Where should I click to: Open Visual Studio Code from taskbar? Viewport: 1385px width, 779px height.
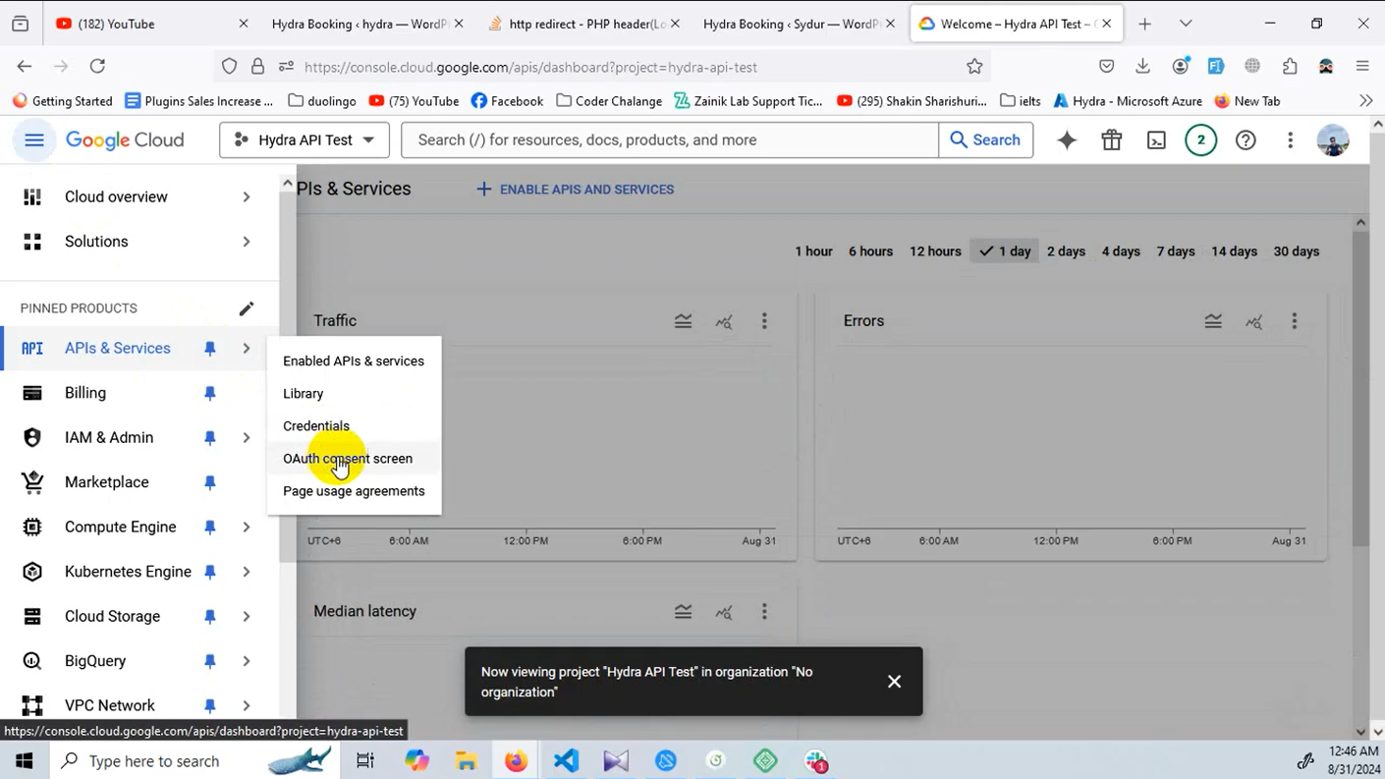point(566,761)
